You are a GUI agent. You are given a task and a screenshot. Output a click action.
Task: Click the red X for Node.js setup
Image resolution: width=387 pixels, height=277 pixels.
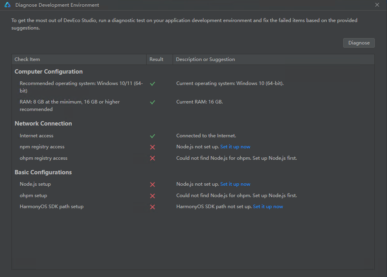[153, 185]
